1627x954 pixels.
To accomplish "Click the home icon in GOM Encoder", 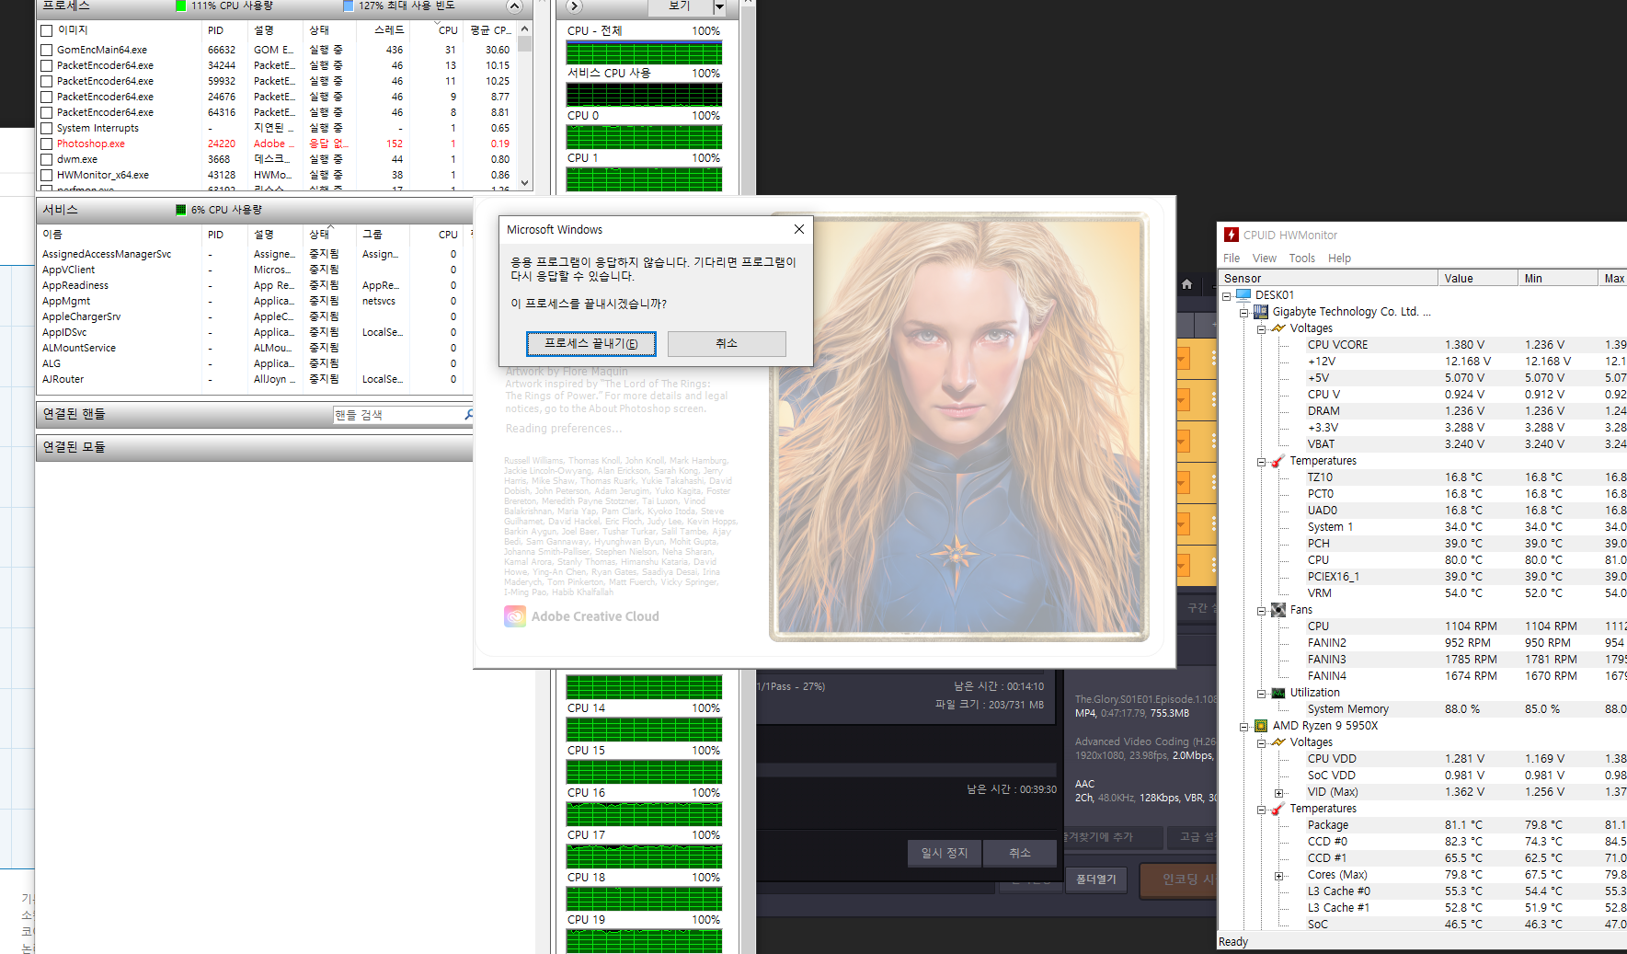I will (x=1186, y=284).
